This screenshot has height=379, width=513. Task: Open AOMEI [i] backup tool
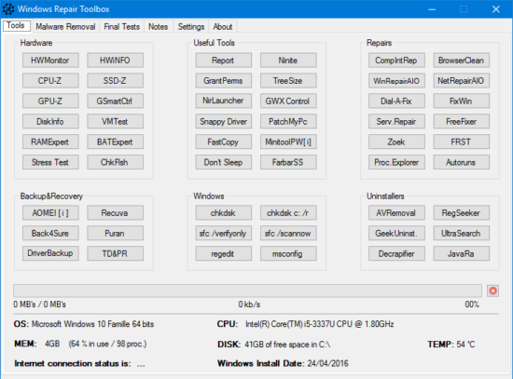50,212
